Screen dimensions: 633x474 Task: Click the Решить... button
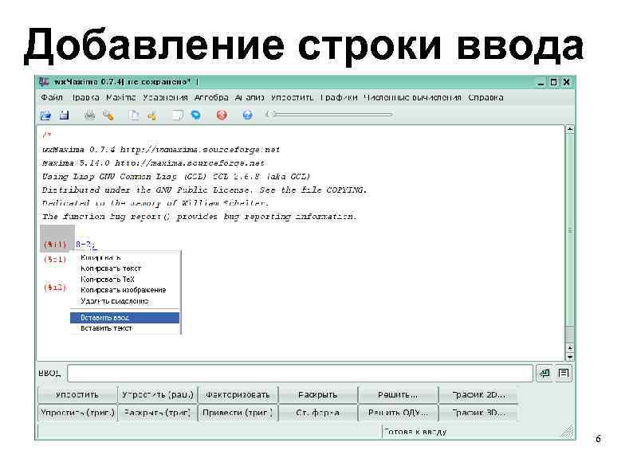[x=398, y=395]
